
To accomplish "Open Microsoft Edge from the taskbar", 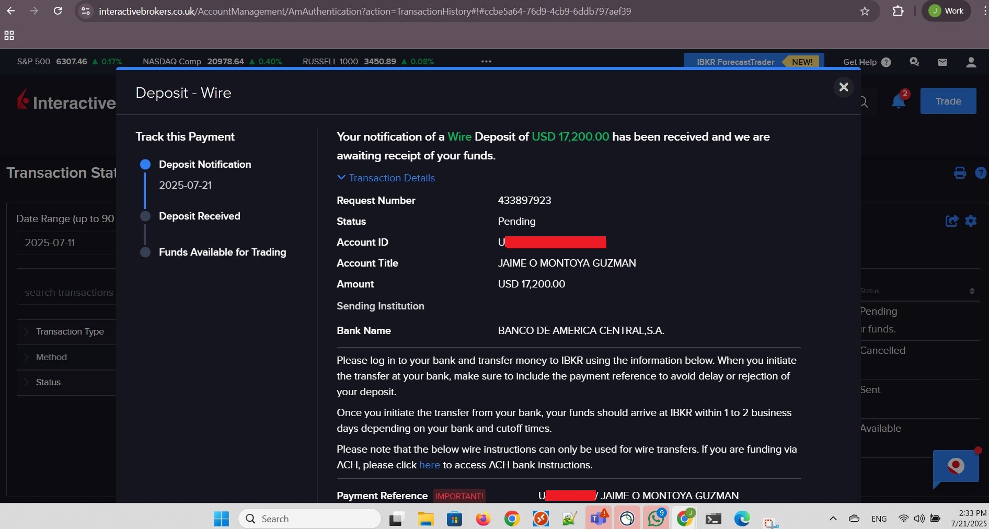I will pyautogui.click(x=742, y=519).
